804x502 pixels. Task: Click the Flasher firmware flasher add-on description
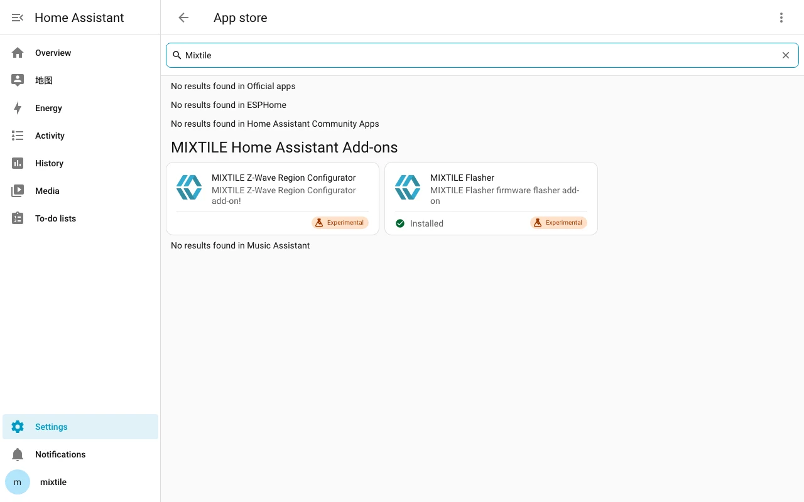[505, 196]
